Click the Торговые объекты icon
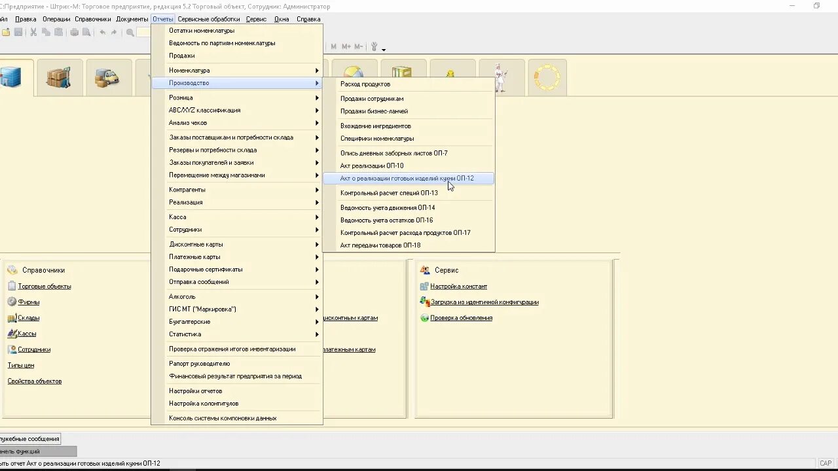Viewport: 838px width, 471px height. point(12,286)
